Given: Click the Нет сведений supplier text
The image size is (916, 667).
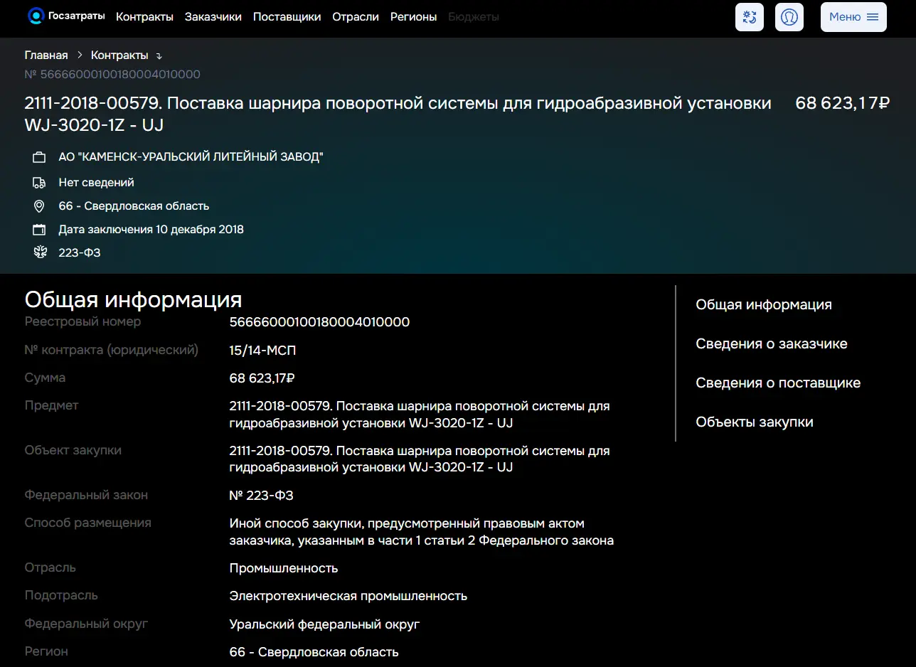Looking at the screenshot, I should (97, 183).
